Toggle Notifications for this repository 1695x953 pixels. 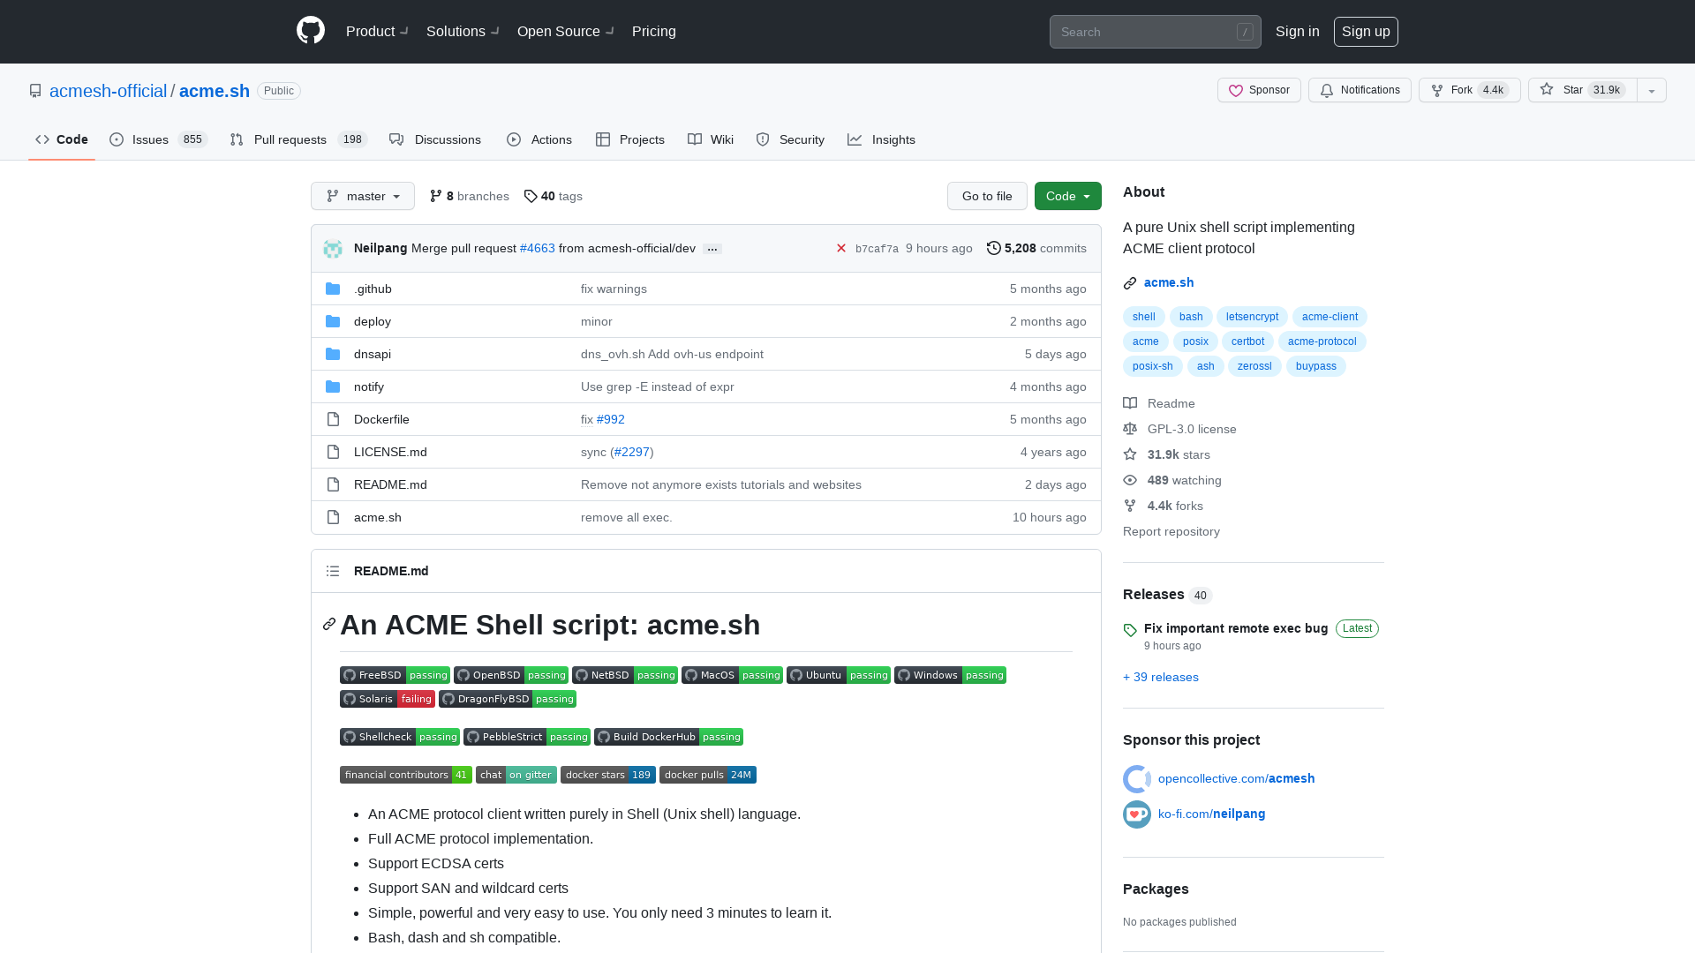pos(1360,90)
